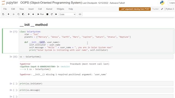
Task: Open the Edit menu
Action: pos(13,9)
